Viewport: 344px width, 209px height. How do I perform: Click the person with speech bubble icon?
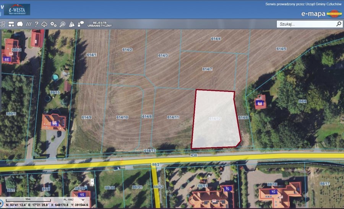81,24
